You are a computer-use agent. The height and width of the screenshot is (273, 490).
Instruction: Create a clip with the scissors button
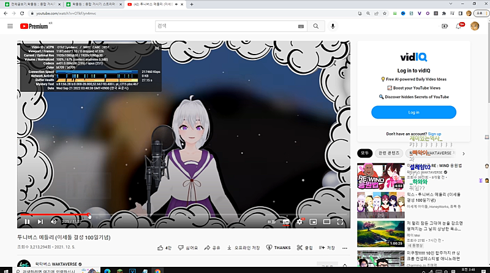pos(304,248)
